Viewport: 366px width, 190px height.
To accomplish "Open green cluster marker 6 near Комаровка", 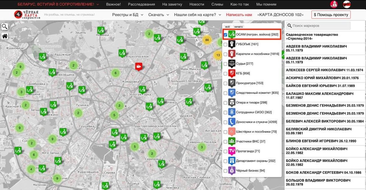I will (115, 73).
